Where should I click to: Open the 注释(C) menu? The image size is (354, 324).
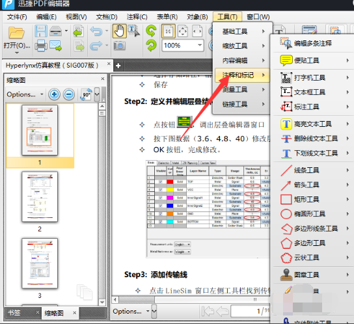(137, 17)
